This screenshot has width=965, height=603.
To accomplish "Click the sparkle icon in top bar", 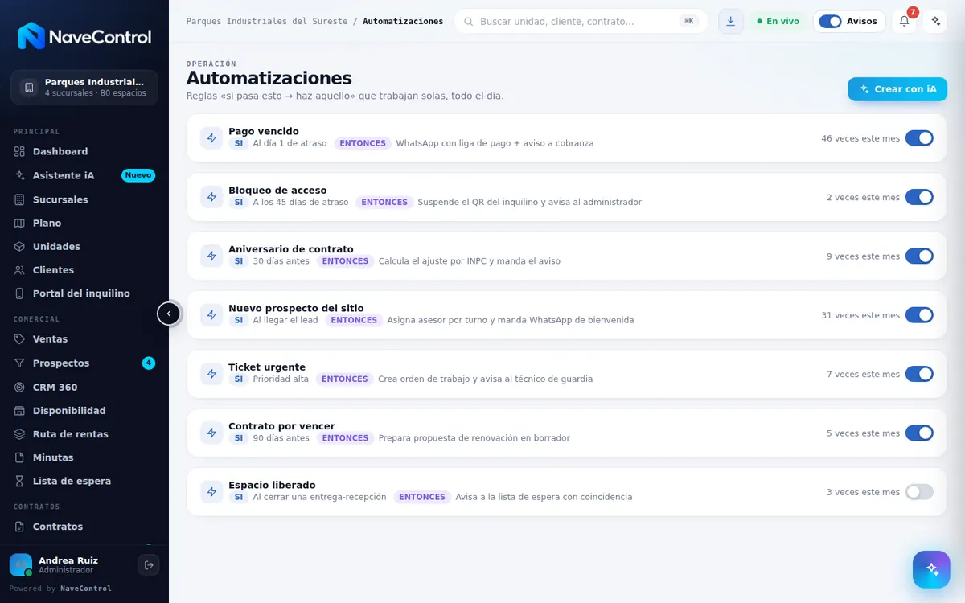I will (934, 22).
